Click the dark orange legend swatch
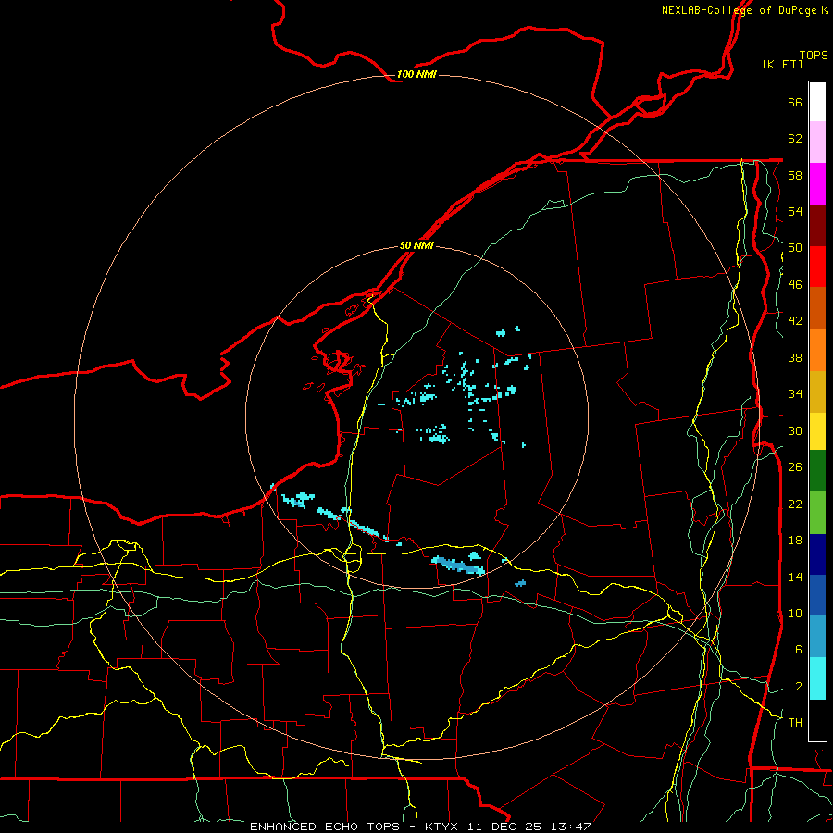 point(817,307)
